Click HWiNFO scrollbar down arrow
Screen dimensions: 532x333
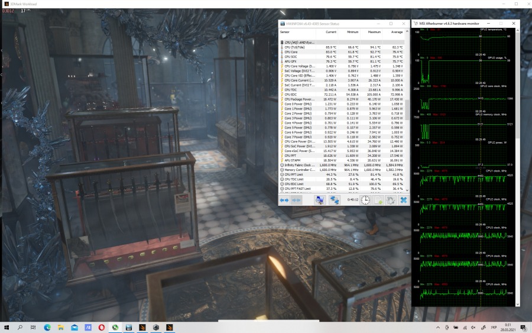tap(407, 190)
